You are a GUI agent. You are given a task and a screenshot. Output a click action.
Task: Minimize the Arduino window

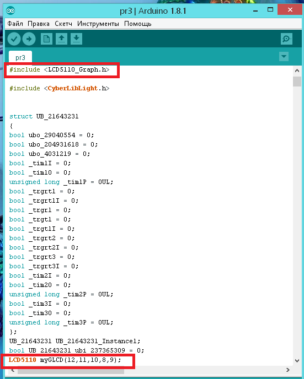(x=255, y=10)
